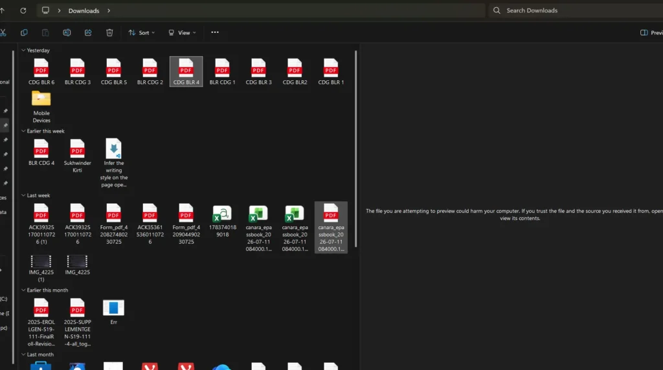663x370 pixels.
Task: Click the Copy icon in the toolbar
Action: coord(24,32)
